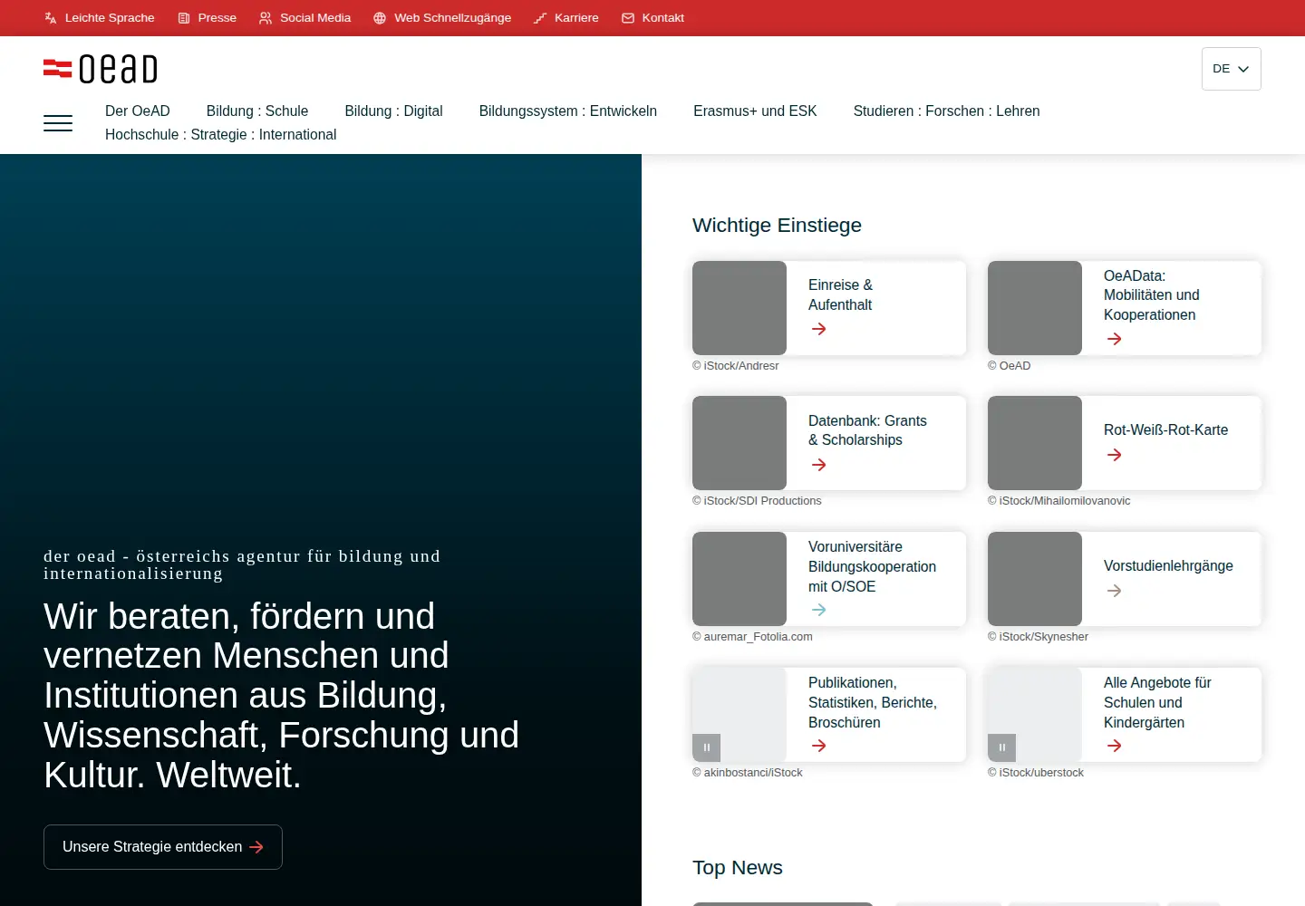This screenshot has height=906, width=1305.
Task: Click the Presse newspaper icon
Action: [x=184, y=18]
